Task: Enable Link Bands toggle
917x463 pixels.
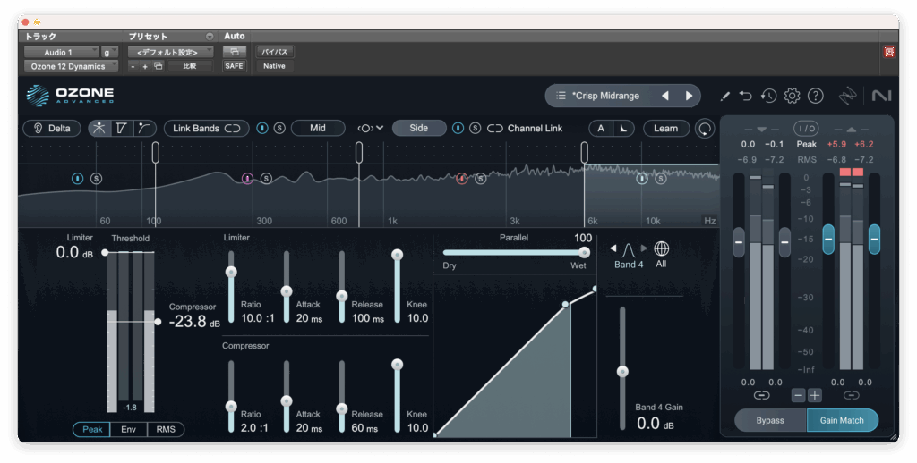Action: pos(207,128)
